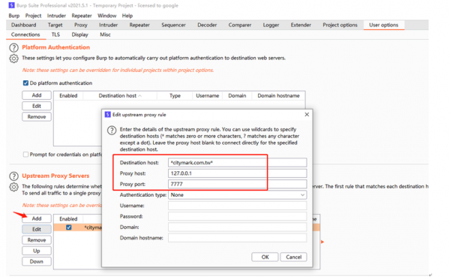Screen dimensions: 450x277
Task: Select the TLS sub-tab
Action: point(55,35)
